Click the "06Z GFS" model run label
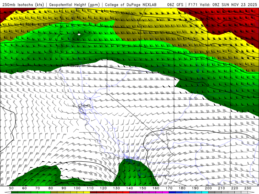259x194 pixels. (x=175, y=5)
